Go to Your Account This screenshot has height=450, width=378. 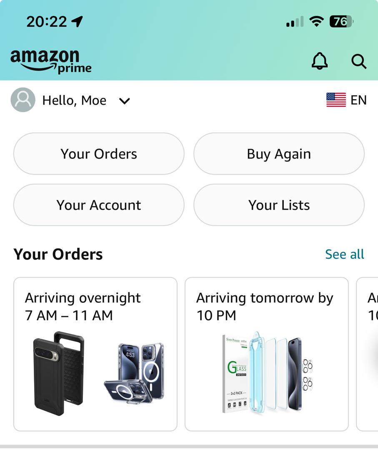[x=99, y=205]
